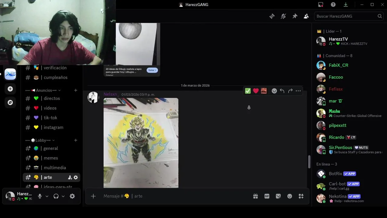Collapse the Lobby category
Screen dimensions: 387x218
[40, 140]
